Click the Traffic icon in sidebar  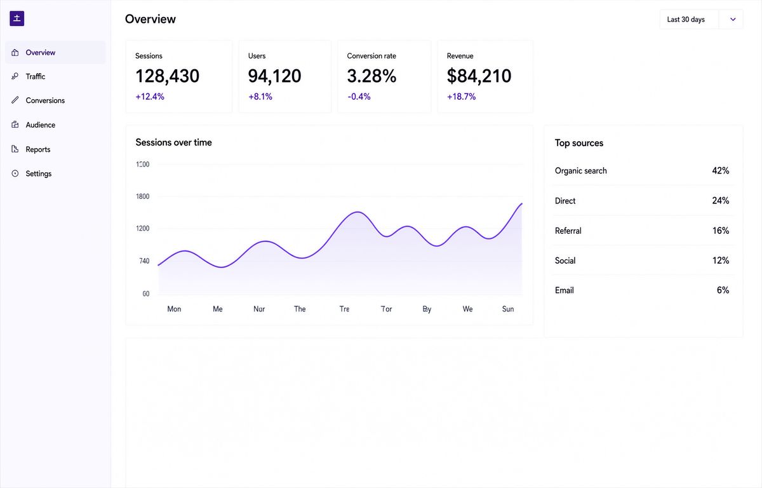point(15,76)
